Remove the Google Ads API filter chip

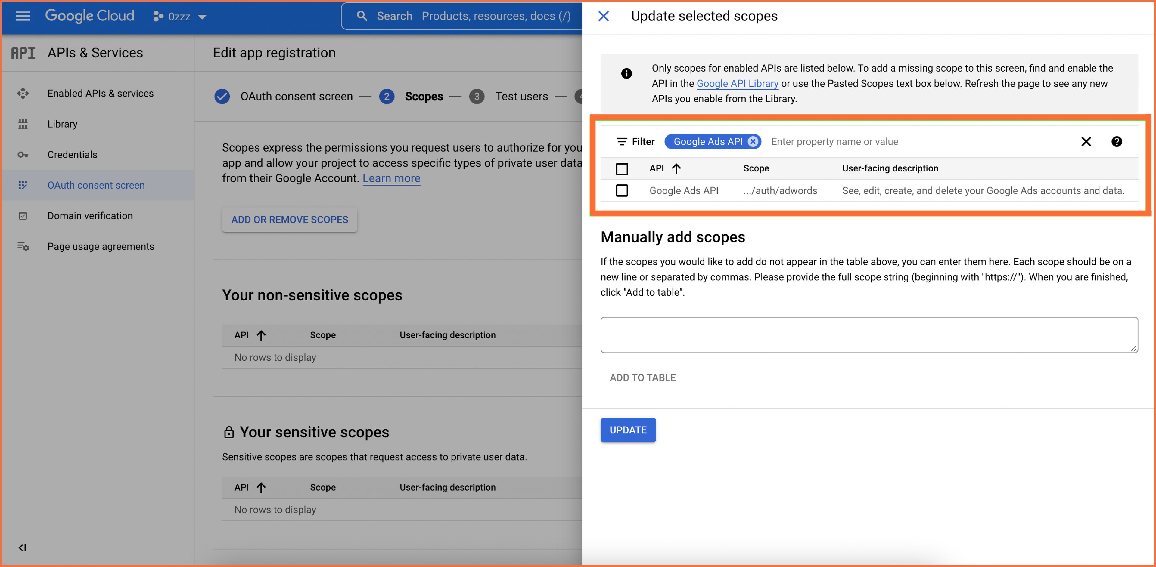pos(753,142)
